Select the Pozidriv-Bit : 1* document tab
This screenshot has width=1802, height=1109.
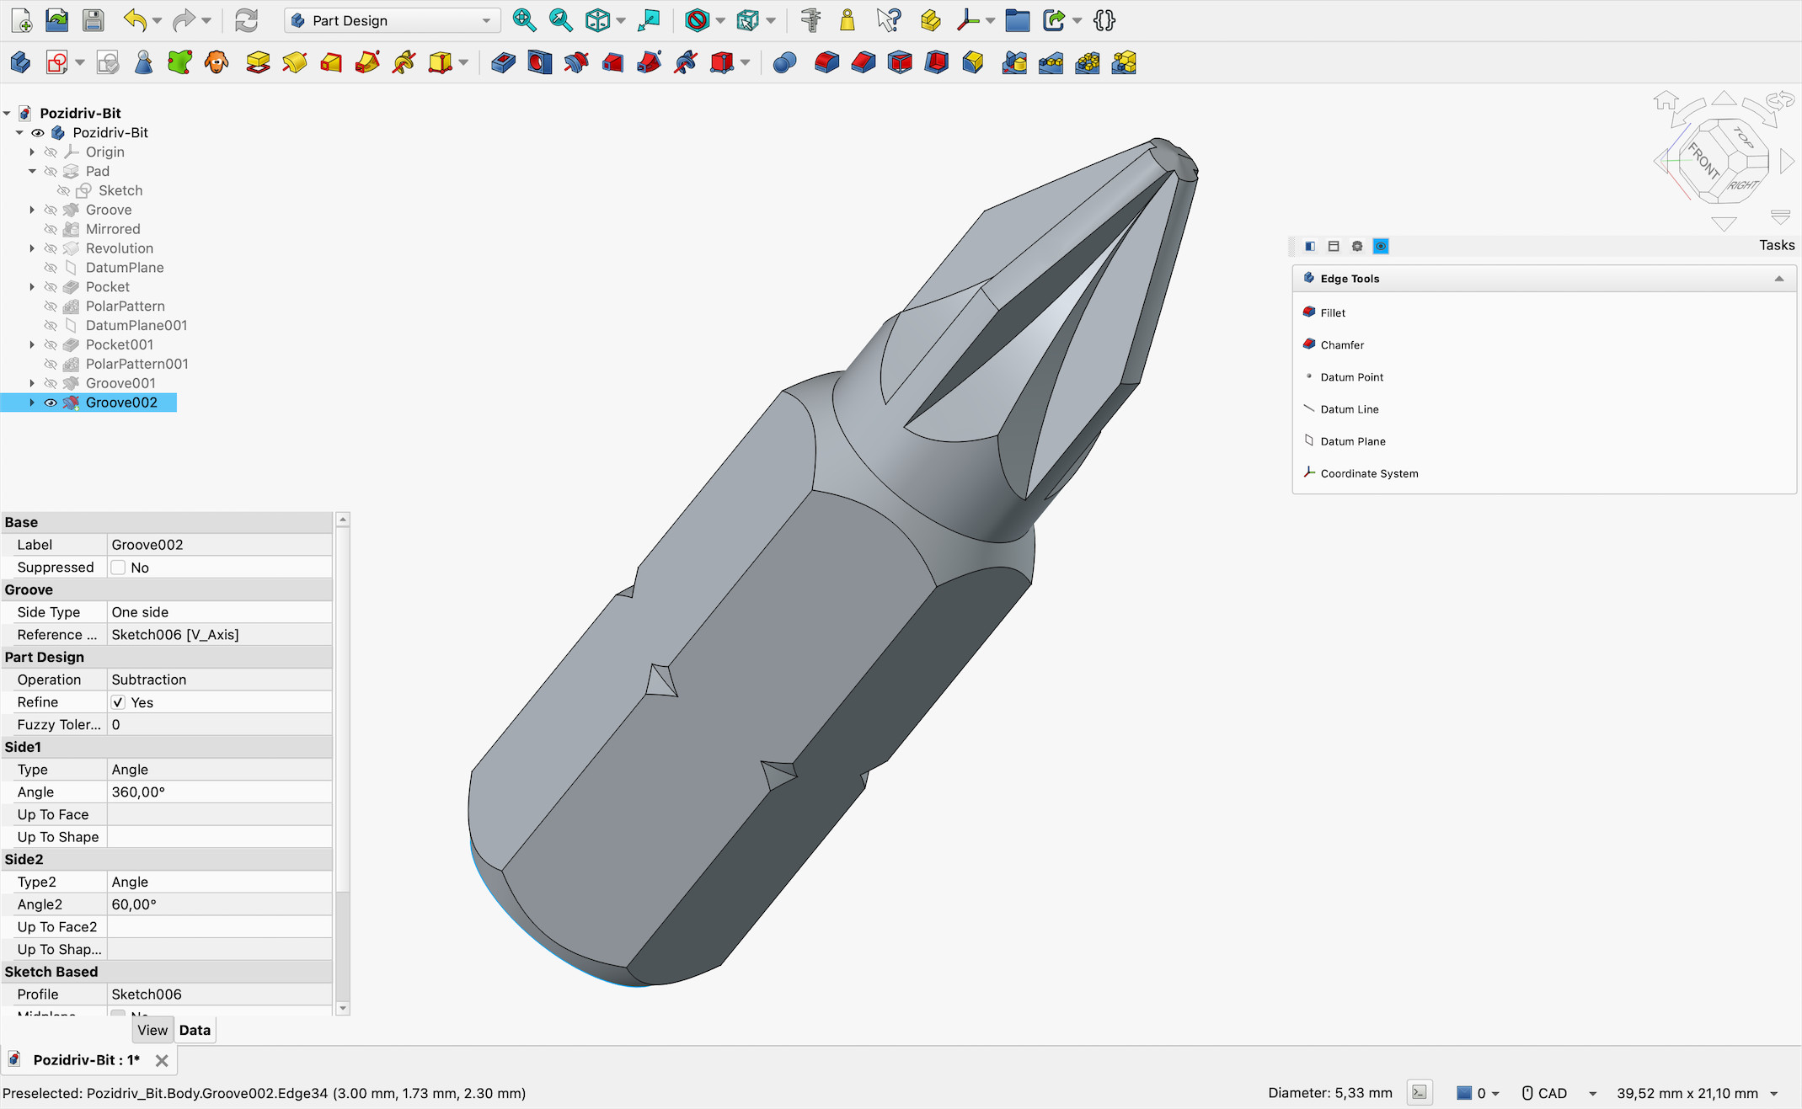pyautogui.click(x=87, y=1060)
